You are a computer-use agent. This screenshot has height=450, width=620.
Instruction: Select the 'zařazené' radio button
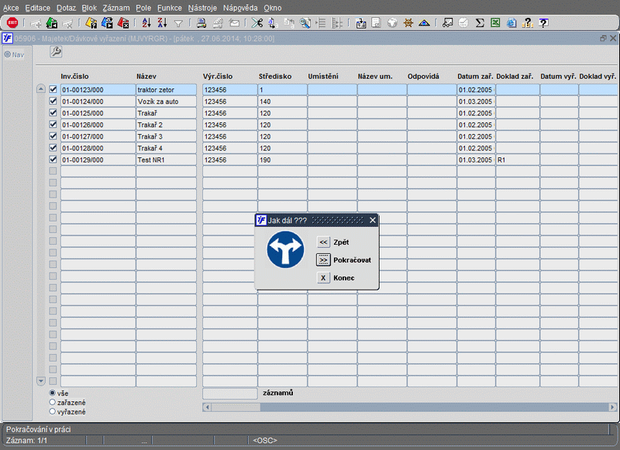click(x=53, y=403)
